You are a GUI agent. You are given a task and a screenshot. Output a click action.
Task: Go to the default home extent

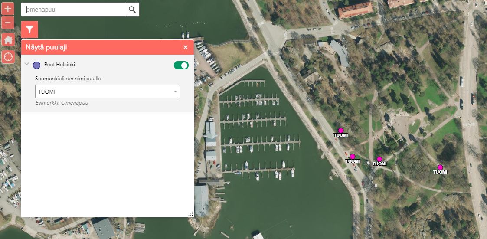pos(8,40)
